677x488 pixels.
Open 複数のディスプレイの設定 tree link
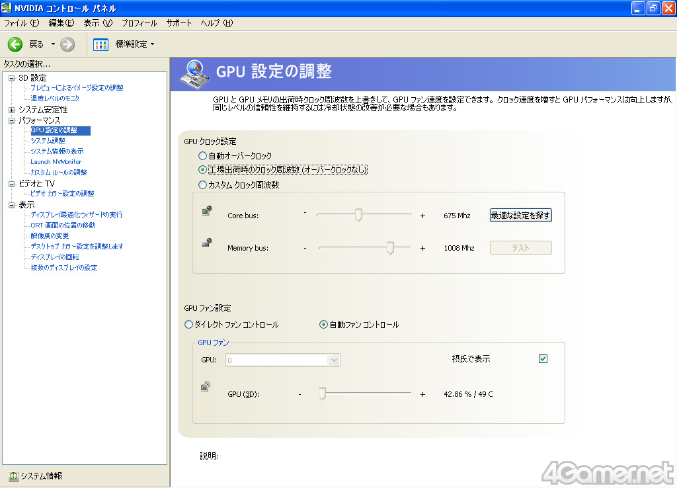click(x=64, y=268)
